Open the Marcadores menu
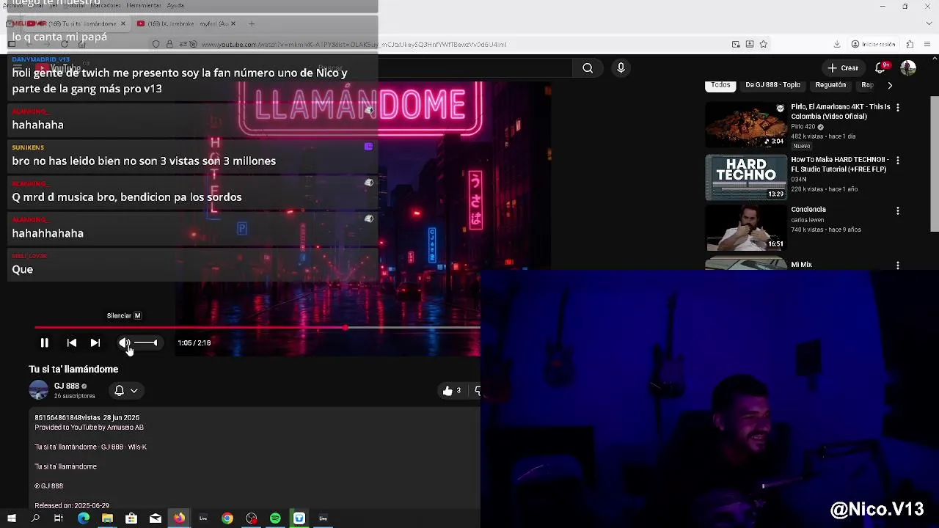 point(106,5)
